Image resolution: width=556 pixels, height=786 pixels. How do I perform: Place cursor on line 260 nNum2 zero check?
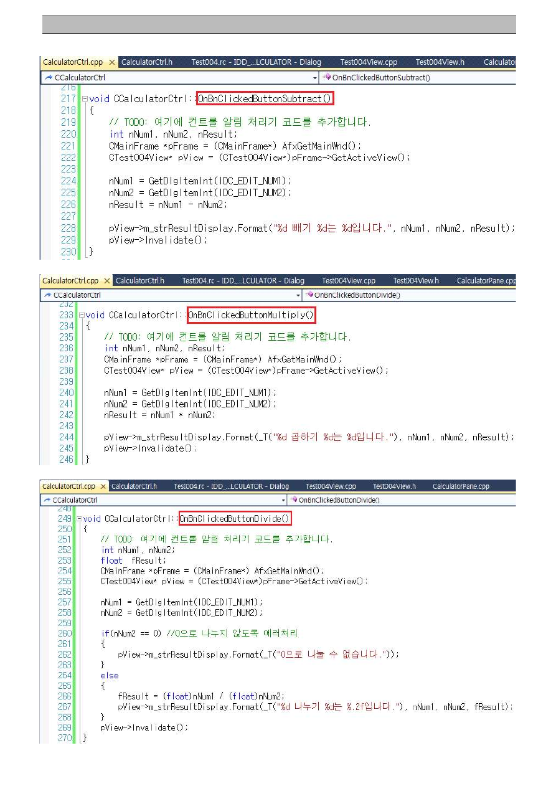point(133,633)
